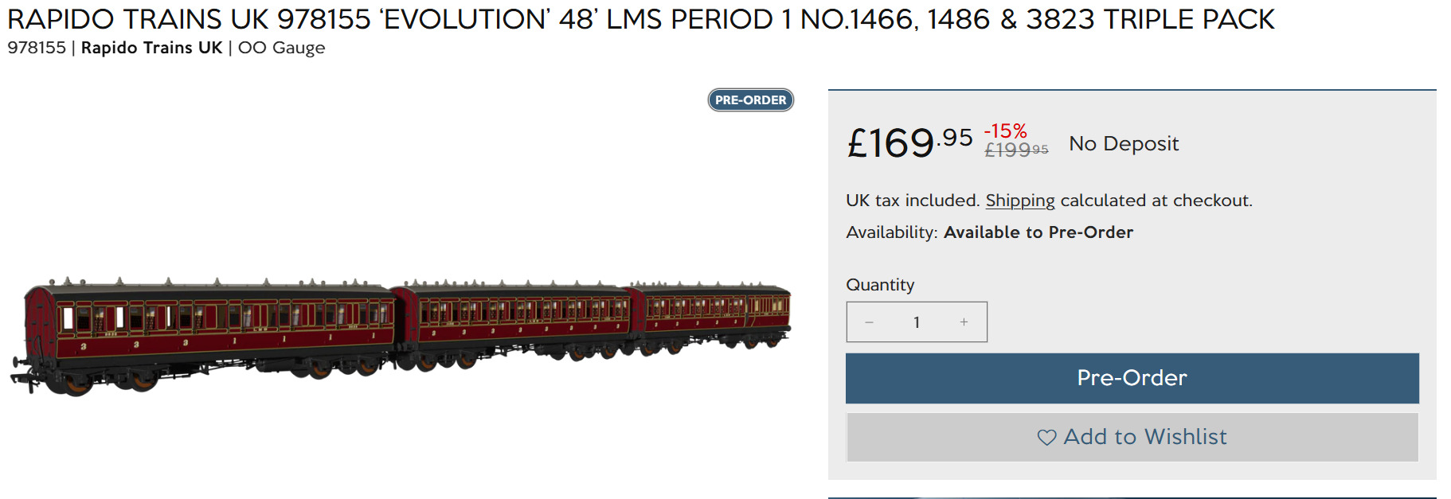Click the £169.95 current price
Viewport: 1451px width, 499px height.
click(x=909, y=143)
